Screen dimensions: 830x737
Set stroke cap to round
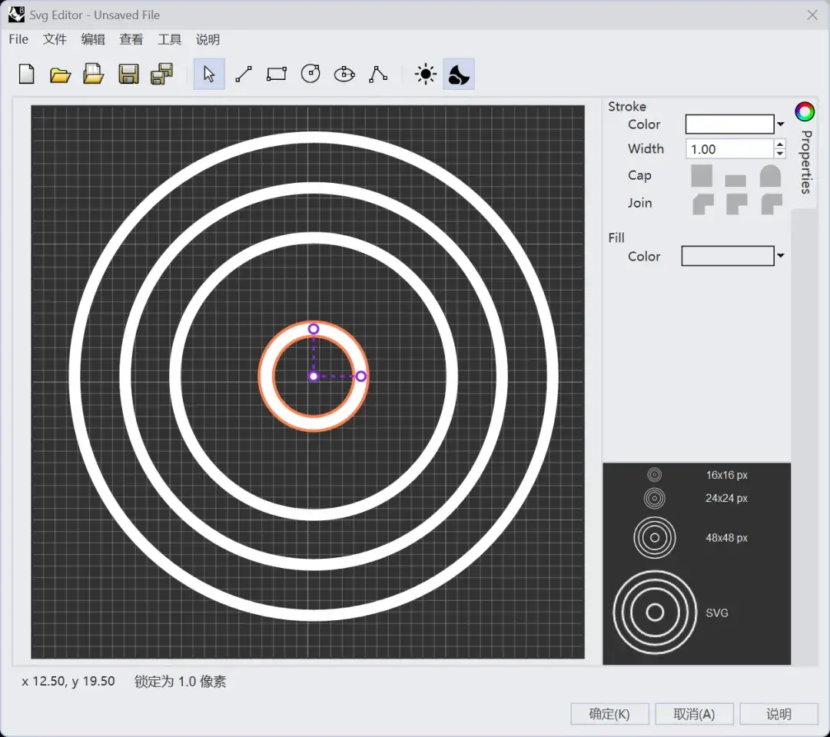[x=770, y=176]
